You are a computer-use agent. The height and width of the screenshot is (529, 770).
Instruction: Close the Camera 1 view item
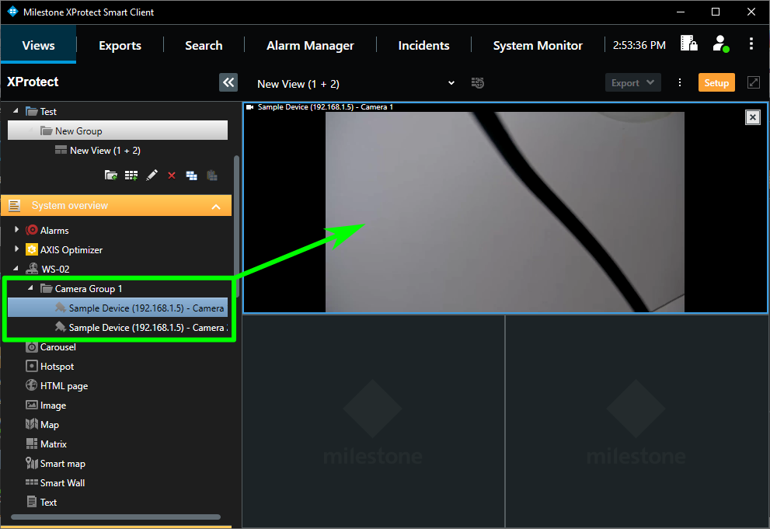pyautogui.click(x=752, y=117)
